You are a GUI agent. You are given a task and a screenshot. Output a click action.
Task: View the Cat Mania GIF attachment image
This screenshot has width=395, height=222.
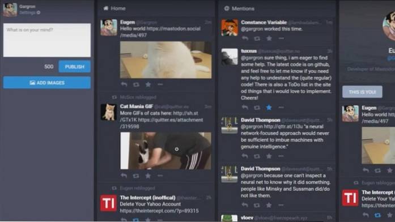[165, 151]
